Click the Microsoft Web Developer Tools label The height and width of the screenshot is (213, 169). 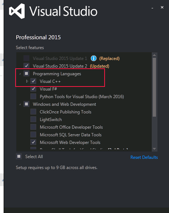70,142
